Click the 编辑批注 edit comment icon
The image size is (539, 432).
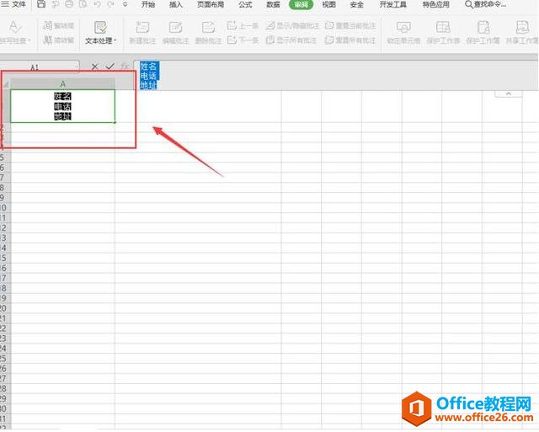175,27
